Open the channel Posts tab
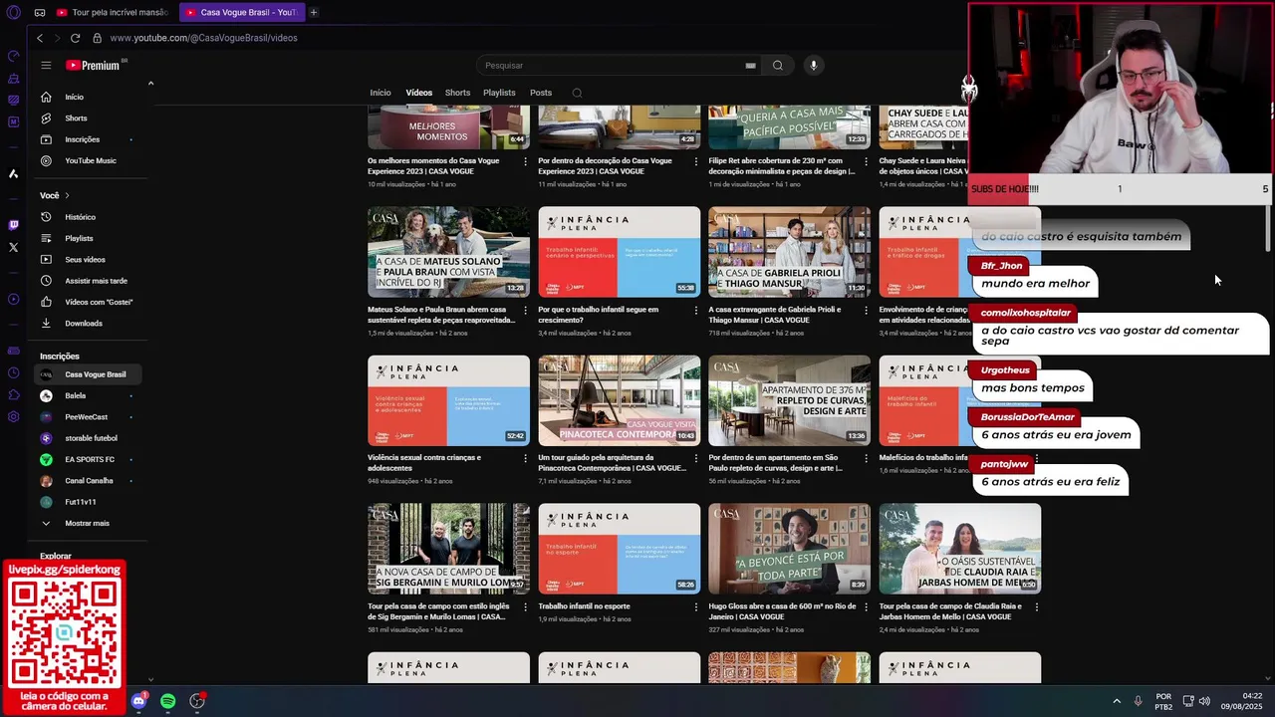1275x717 pixels. click(x=541, y=93)
